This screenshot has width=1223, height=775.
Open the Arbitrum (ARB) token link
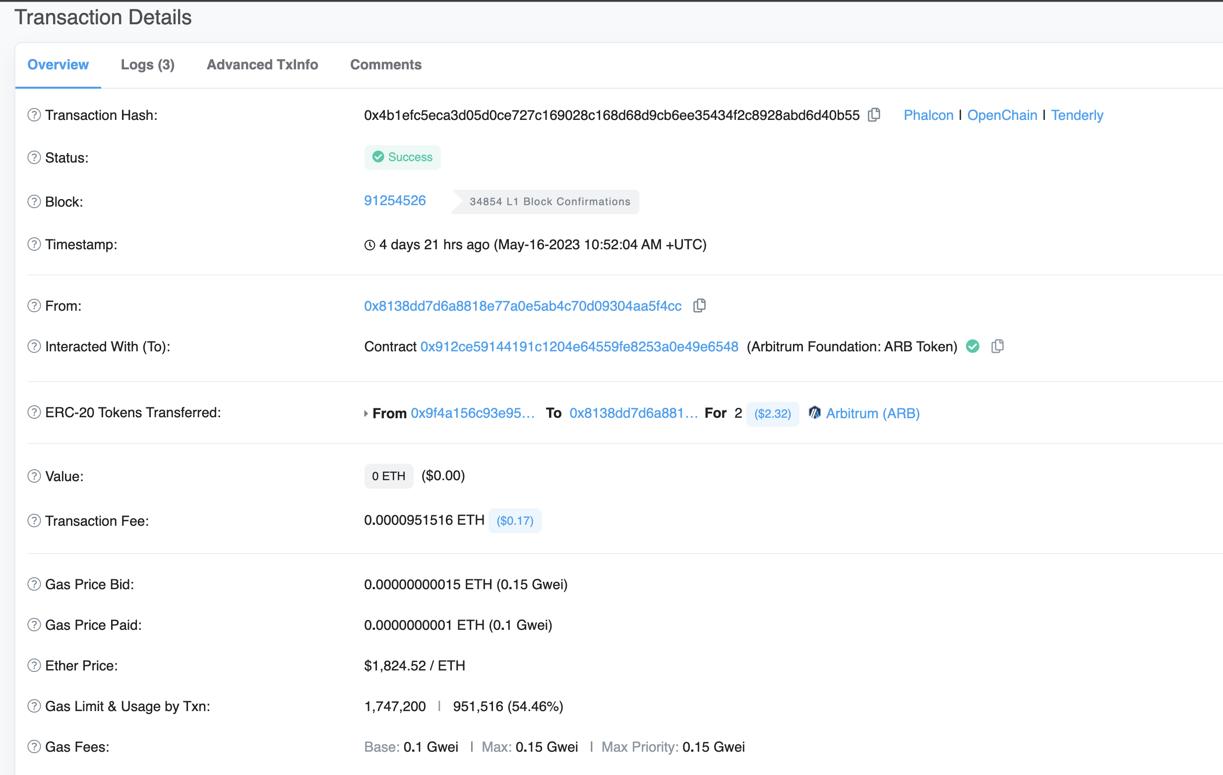coord(872,413)
